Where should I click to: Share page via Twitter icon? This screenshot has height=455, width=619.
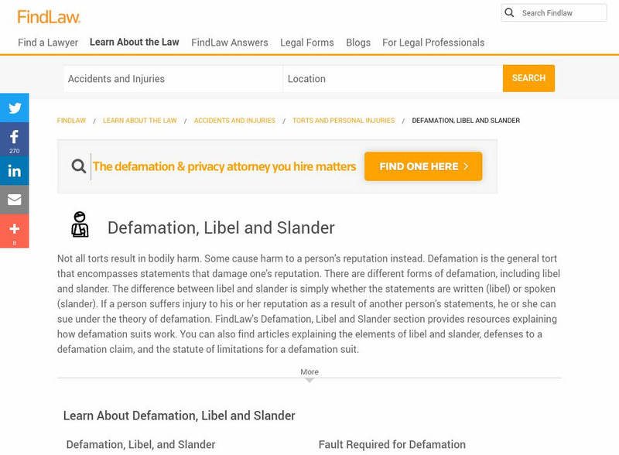(14, 108)
